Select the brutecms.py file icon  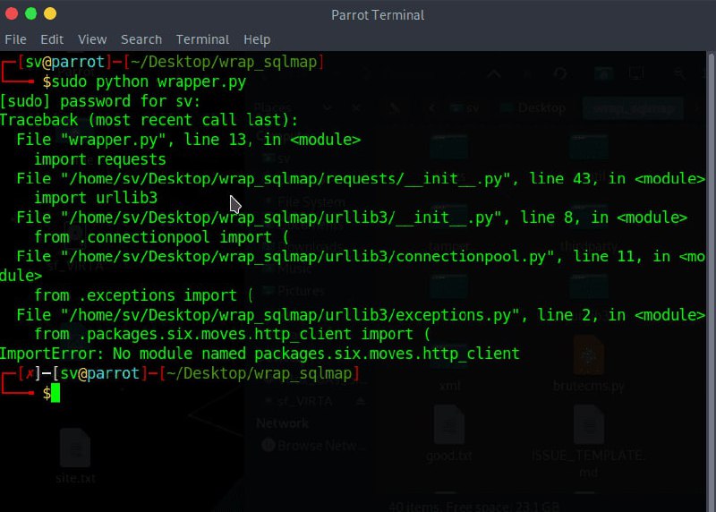point(588,355)
